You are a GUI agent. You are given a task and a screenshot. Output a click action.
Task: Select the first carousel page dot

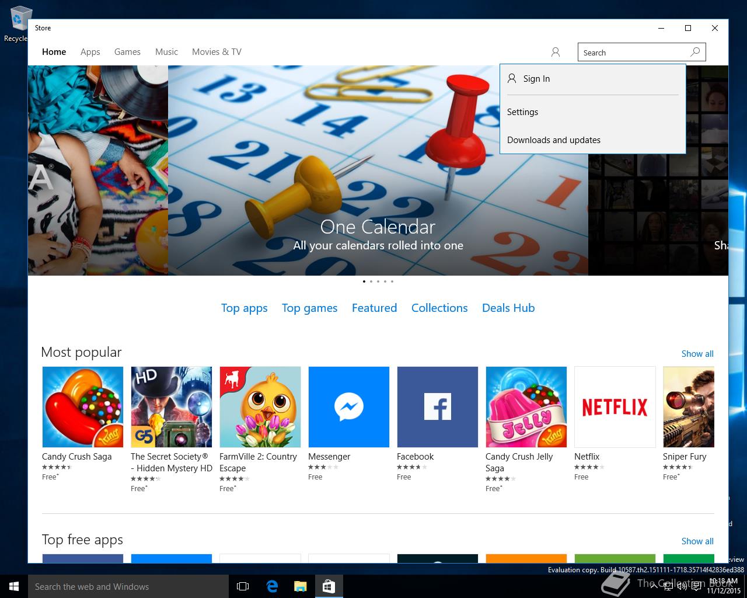[364, 281]
